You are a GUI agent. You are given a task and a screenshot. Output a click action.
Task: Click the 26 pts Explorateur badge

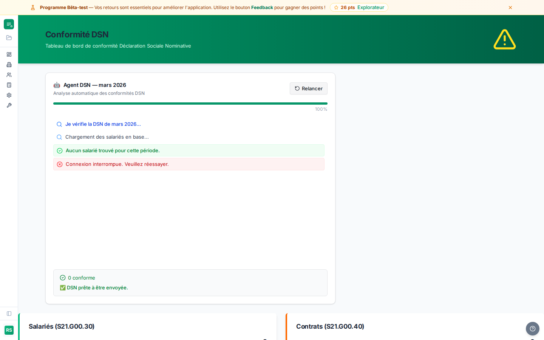(x=359, y=8)
